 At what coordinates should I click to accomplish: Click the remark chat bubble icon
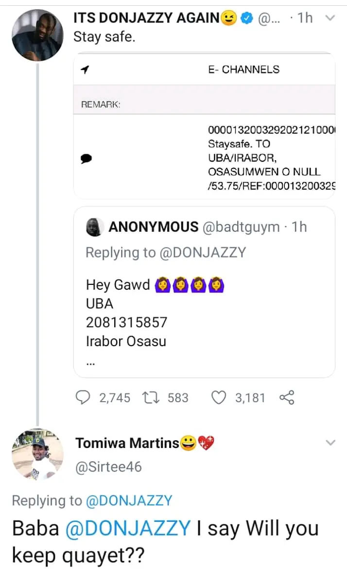(x=86, y=158)
